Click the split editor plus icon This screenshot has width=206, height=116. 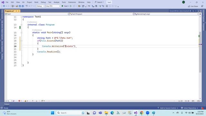[x=200, y=14]
